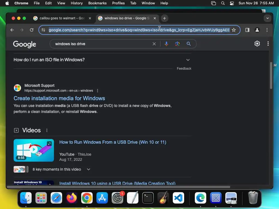
Task: Launch Safari from the Dock
Action: click(x=56, y=198)
